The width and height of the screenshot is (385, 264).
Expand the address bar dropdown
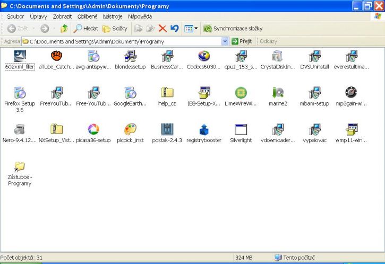tap(225, 41)
